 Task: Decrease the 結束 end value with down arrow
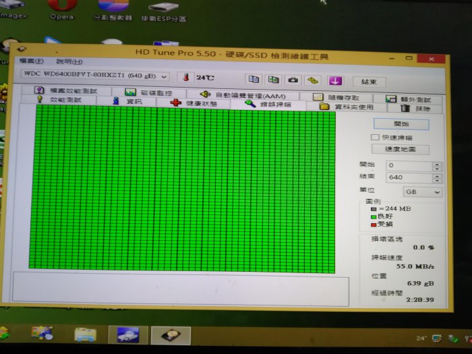click(x=437, y=180)
